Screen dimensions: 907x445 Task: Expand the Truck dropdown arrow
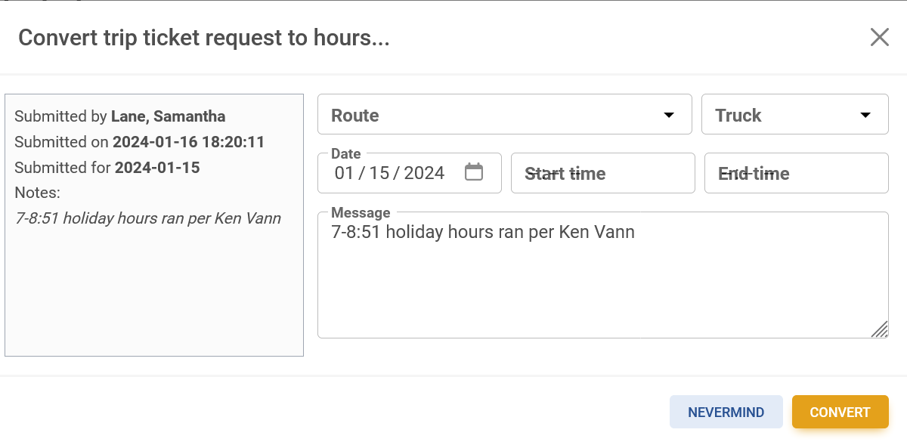pos(865,116)
